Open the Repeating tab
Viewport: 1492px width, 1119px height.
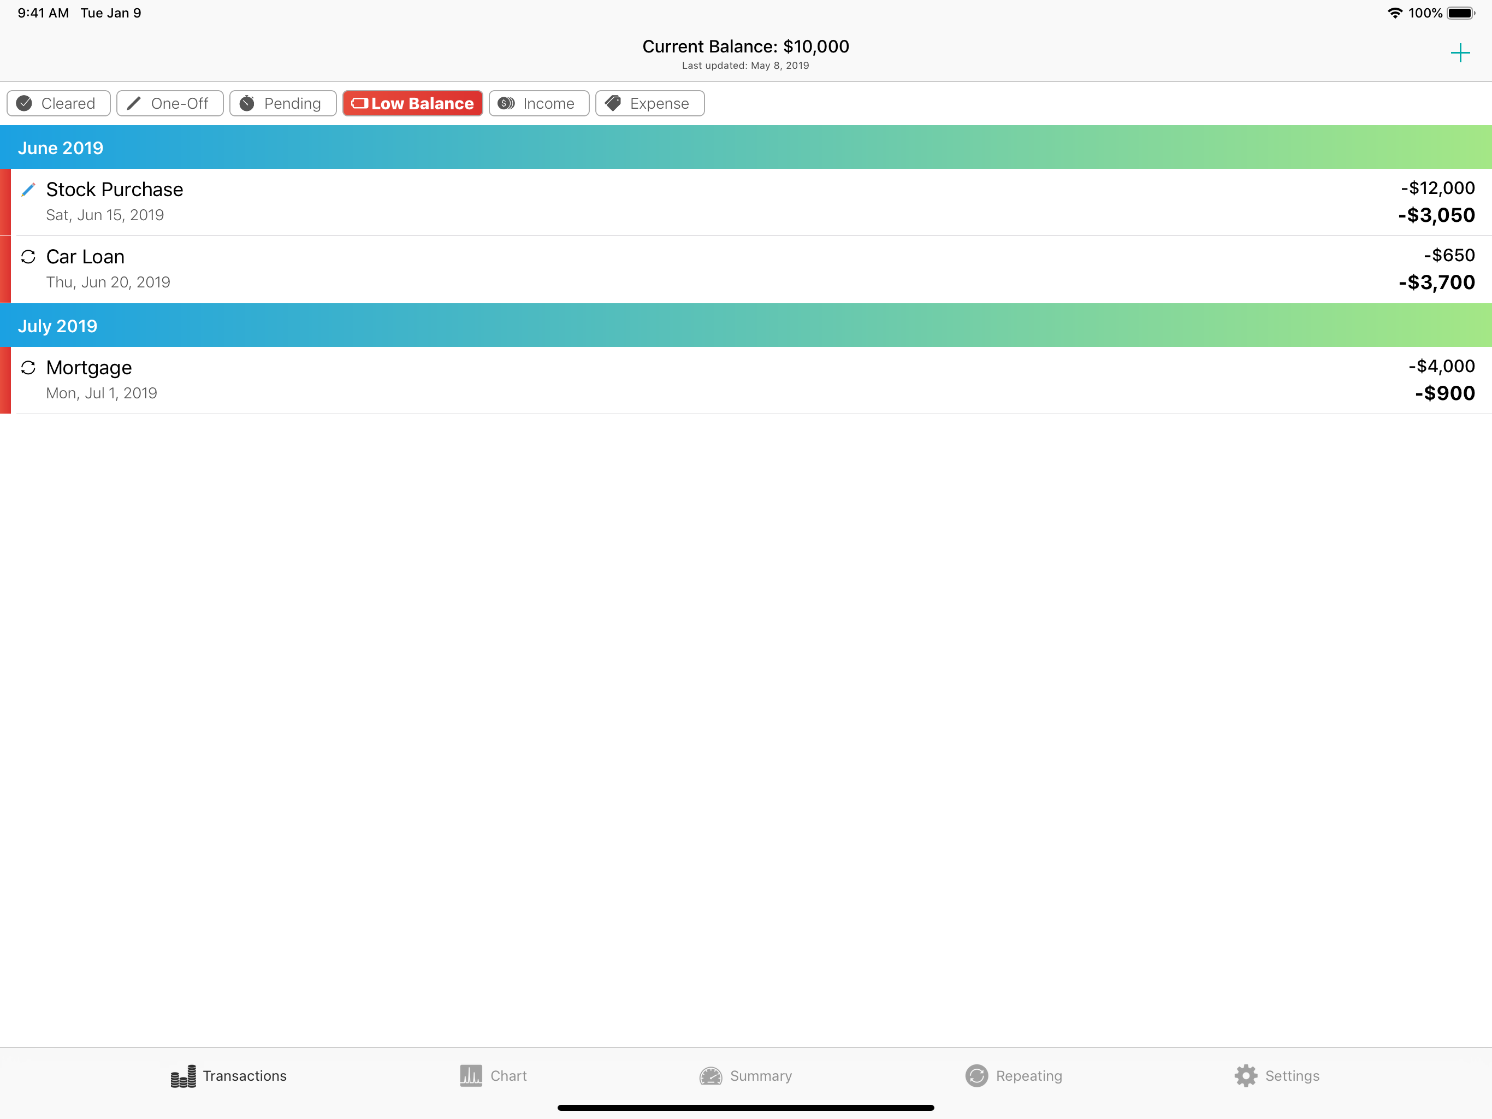pyautogui.click(x=1014, y=1076)
